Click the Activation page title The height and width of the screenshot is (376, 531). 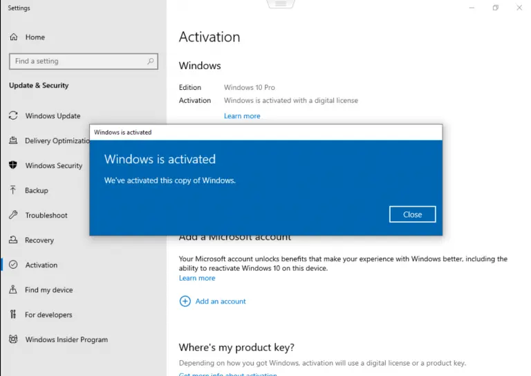coord(209,37)
